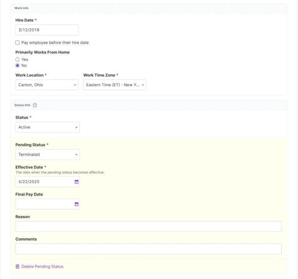298x279 pixels.
Task: Click the Pending Status label
Action: (x=30, y=145)
